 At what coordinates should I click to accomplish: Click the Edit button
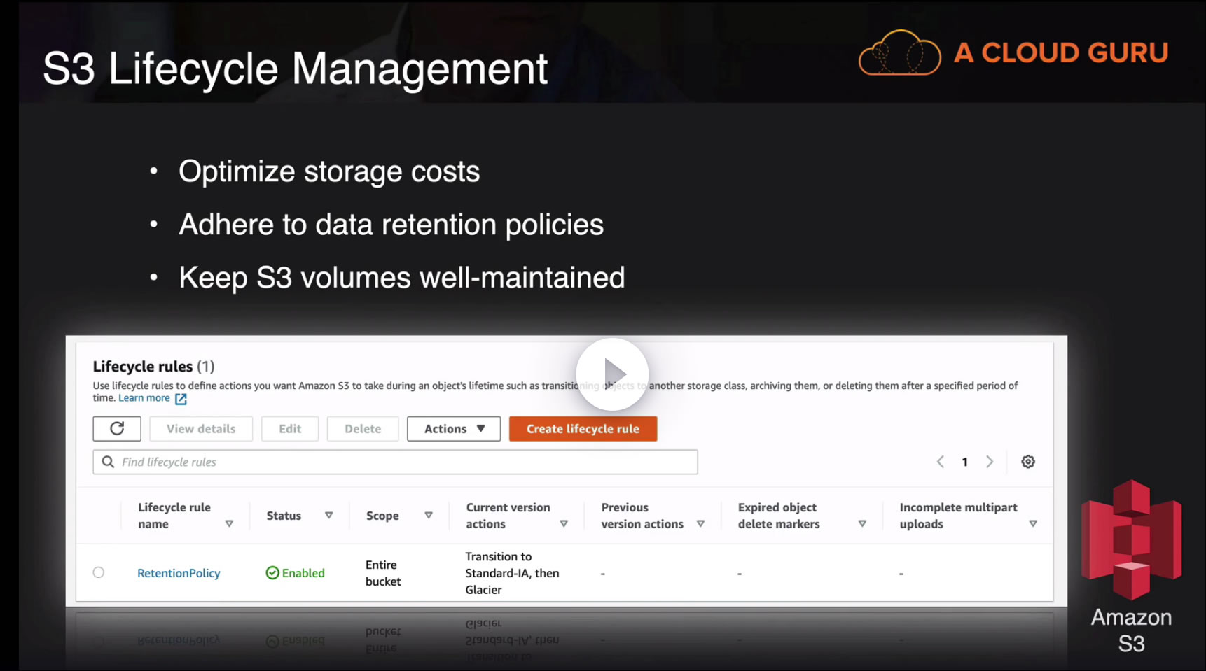[290, 428]
